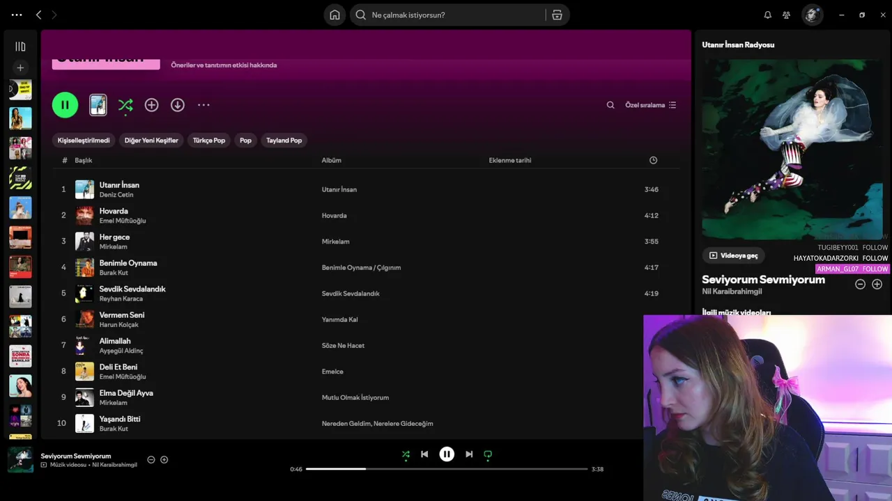Skip to the next track
892x501 pixels.
pos(469,454)
